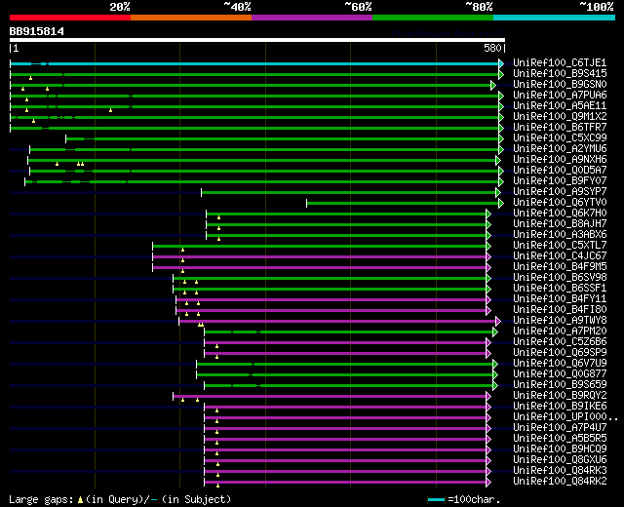The width and height of the screenshot is (624, 507).
Task: Open the UniRef100_B9HCQ9 entry
Action: [560, 449]
